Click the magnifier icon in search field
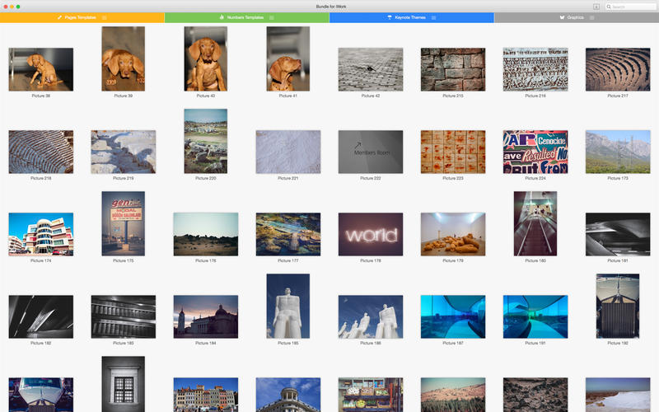659x412 pixels. [x=609, y=7]
